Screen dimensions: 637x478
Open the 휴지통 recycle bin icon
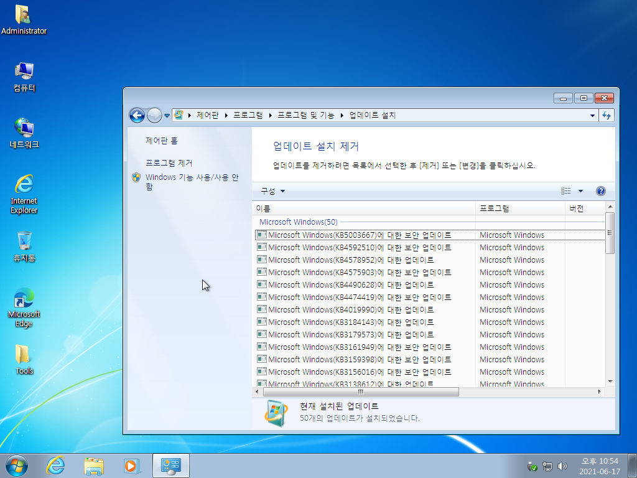coord(24,246)
